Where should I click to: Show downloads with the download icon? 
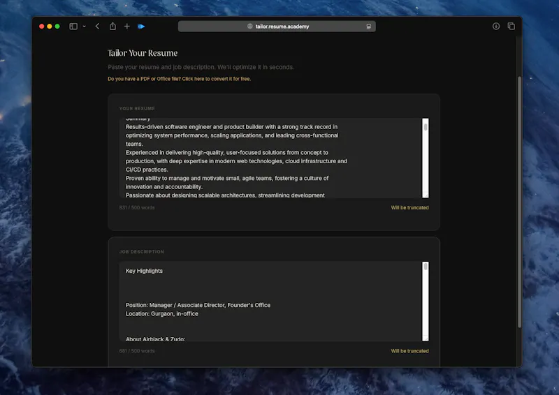(496, 27)
